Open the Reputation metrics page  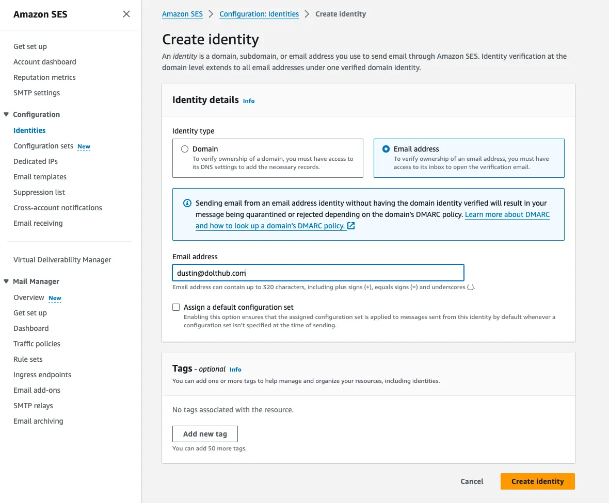[x=44, y=77]
